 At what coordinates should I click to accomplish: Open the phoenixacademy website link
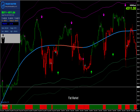11,6
